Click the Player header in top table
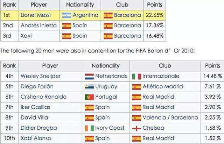The height and width of the screenshot is (144, 224). coord(39,5)
